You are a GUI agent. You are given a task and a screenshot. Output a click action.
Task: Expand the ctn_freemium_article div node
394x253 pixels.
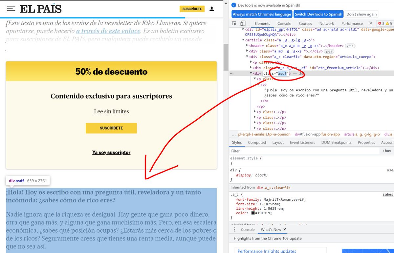[x=251, y=68]
